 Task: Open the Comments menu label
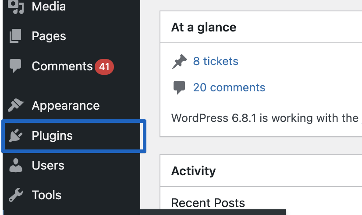coord(62,66)
